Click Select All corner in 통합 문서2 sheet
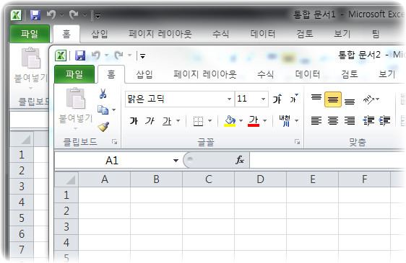 coord(66,179)
